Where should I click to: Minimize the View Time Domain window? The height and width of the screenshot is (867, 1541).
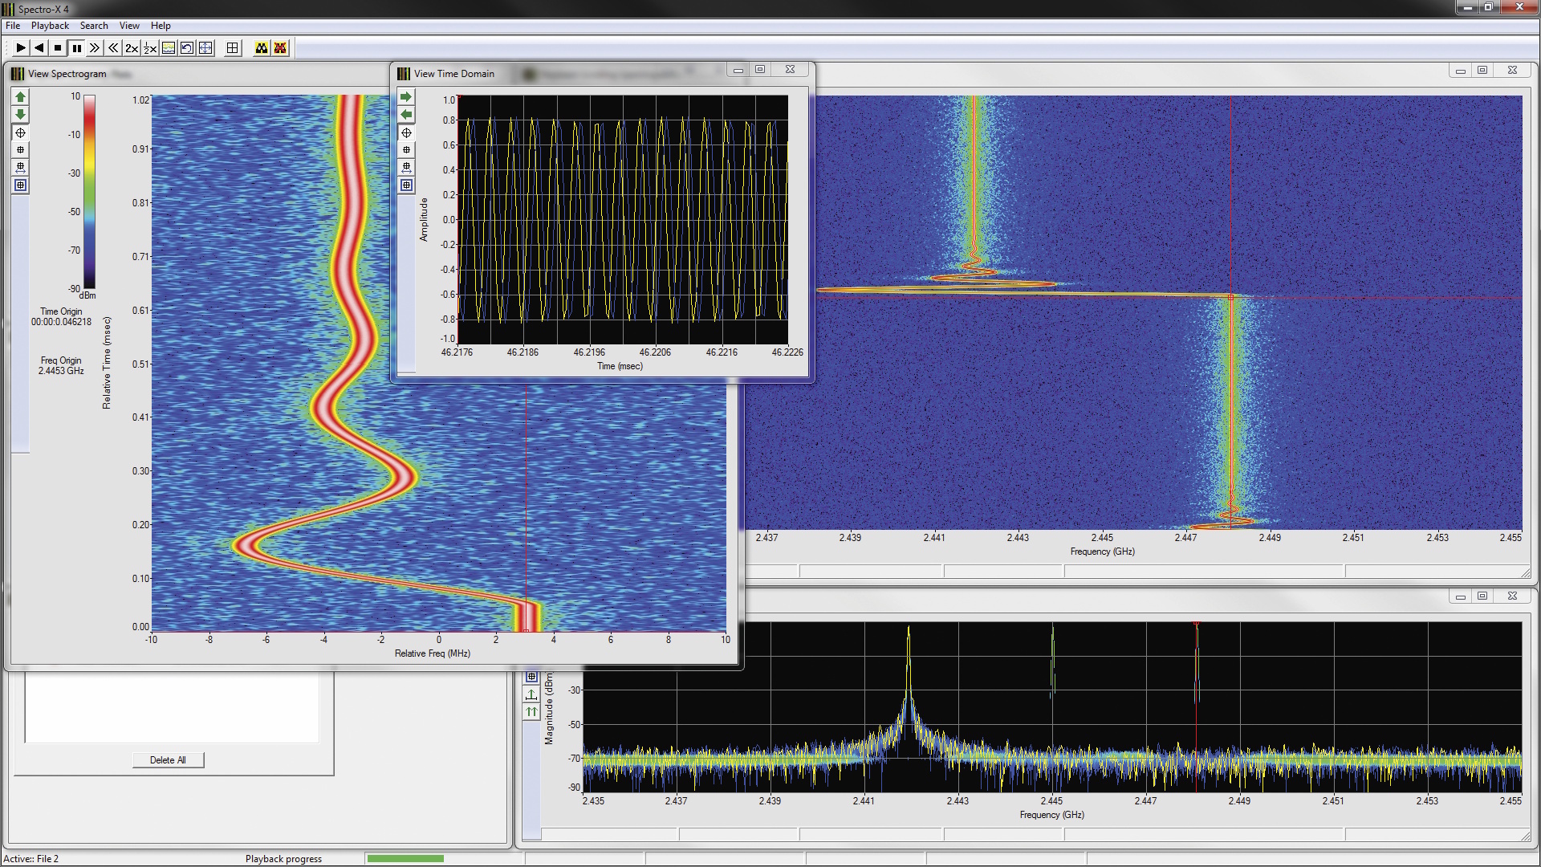coord(738,70)
